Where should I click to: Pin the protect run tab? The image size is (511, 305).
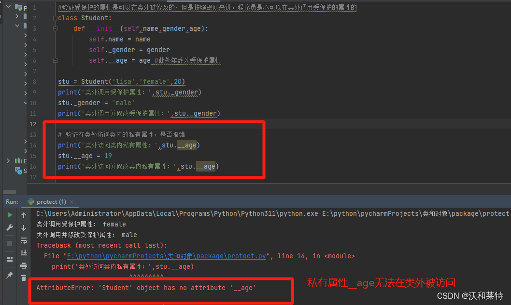10,275
